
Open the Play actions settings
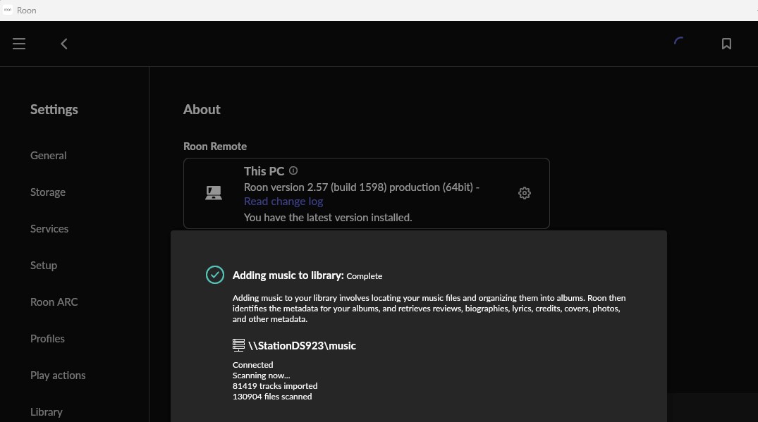[x=58, y=376]
